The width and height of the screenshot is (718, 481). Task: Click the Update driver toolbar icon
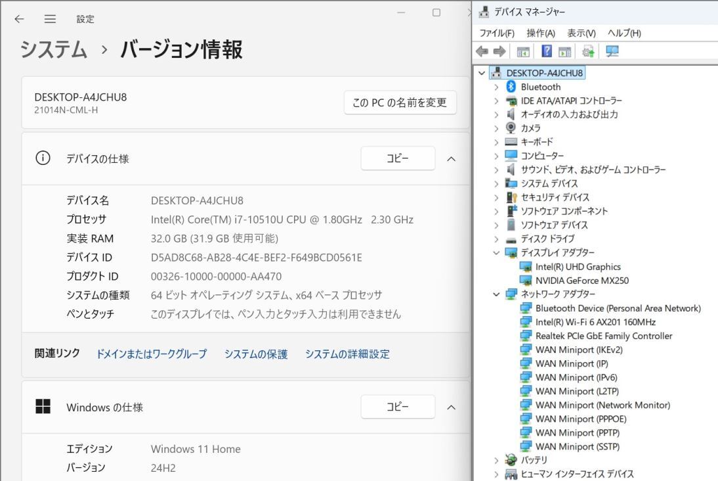point(589,51)
